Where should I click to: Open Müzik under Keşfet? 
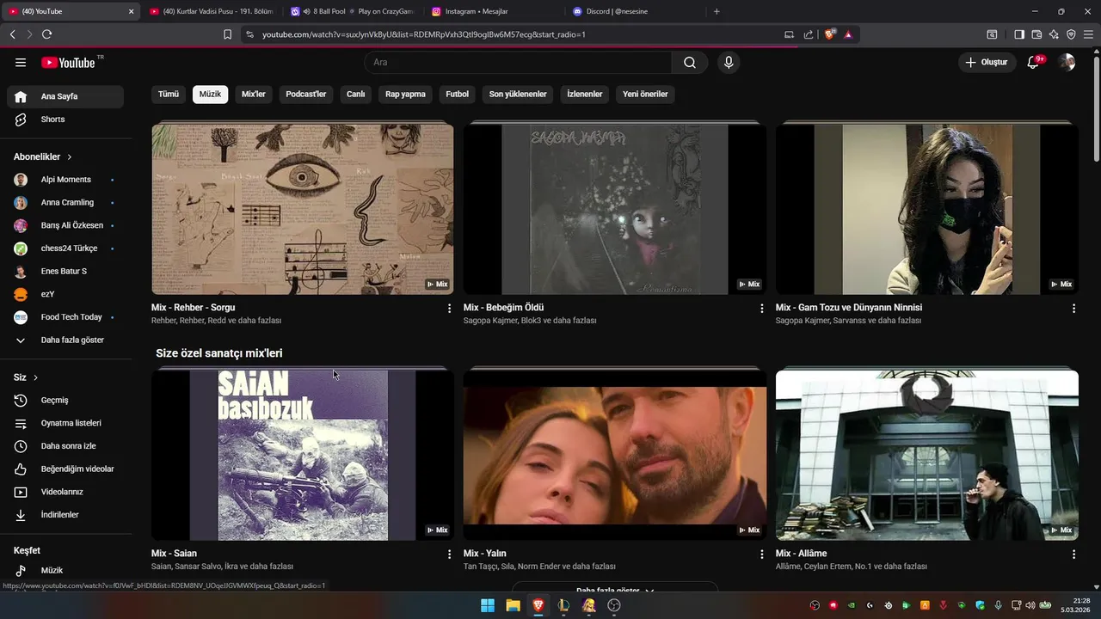coord(65,571)
